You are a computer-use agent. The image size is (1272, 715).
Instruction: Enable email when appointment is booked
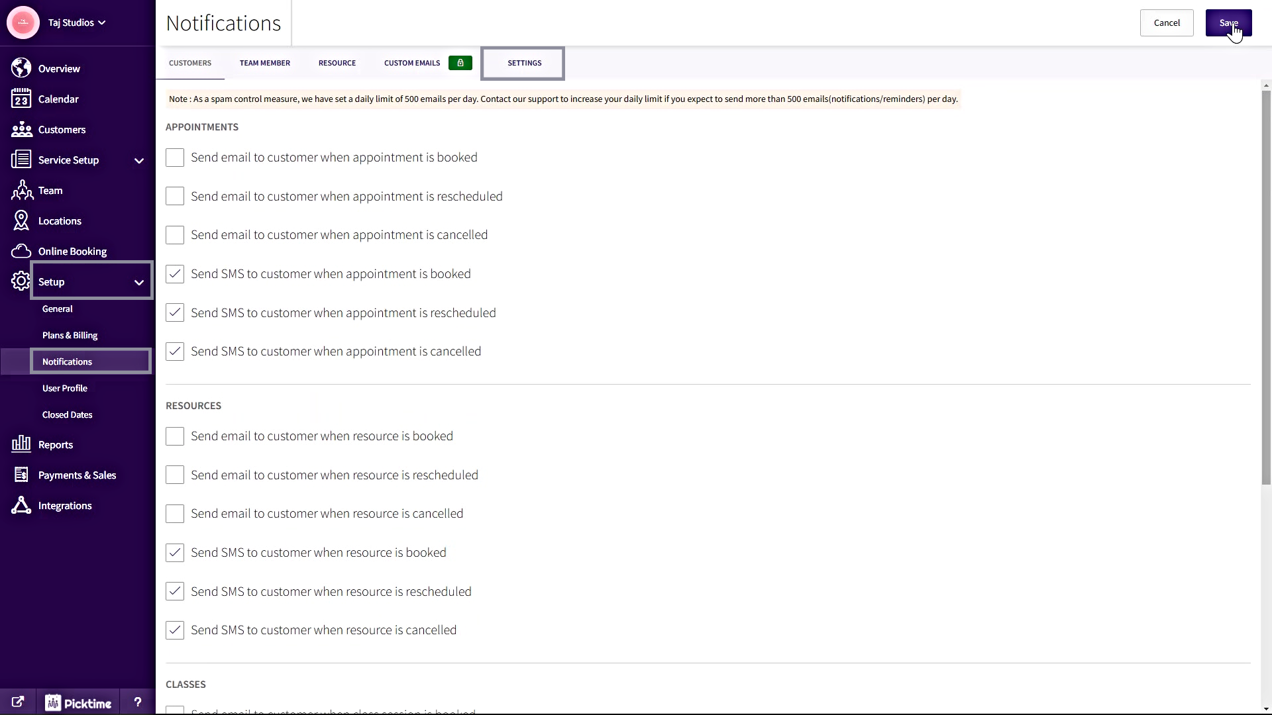(x=175, y=158)
